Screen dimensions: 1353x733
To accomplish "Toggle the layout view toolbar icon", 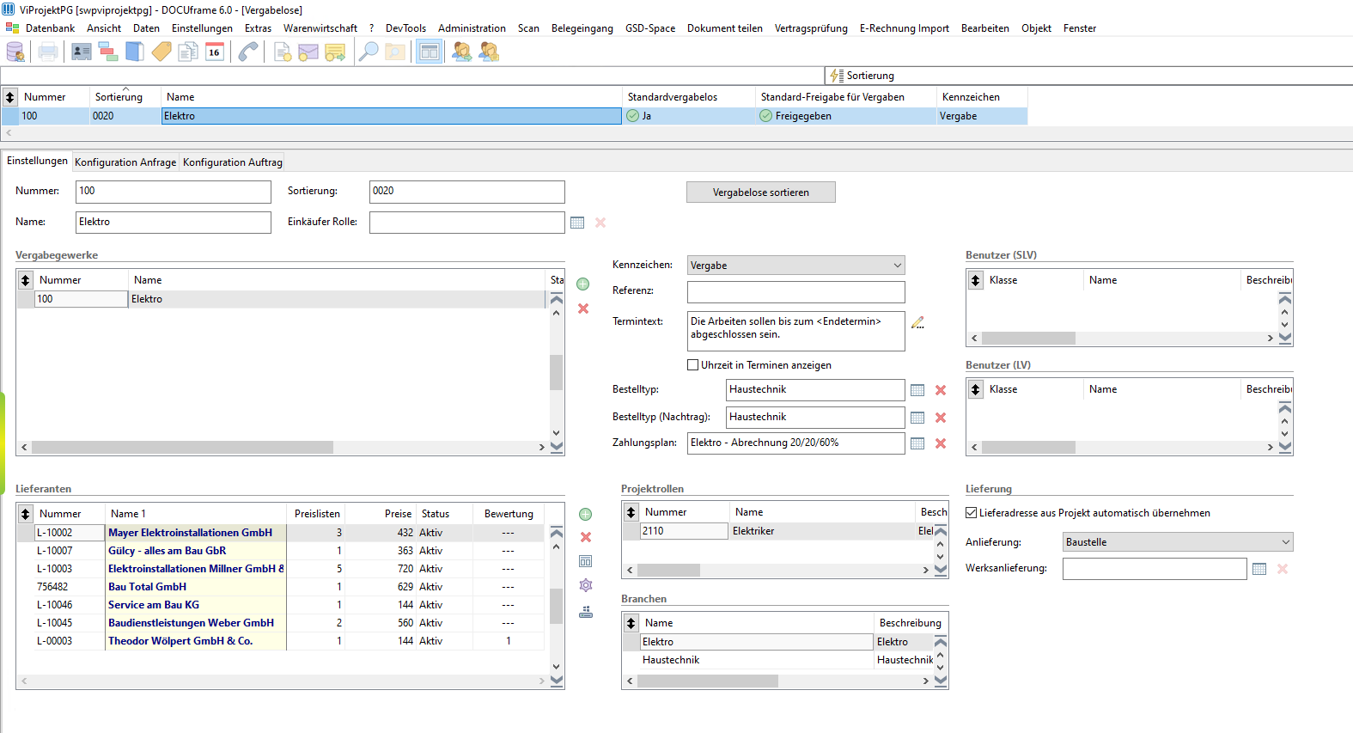I will click(x=429, y=52).
